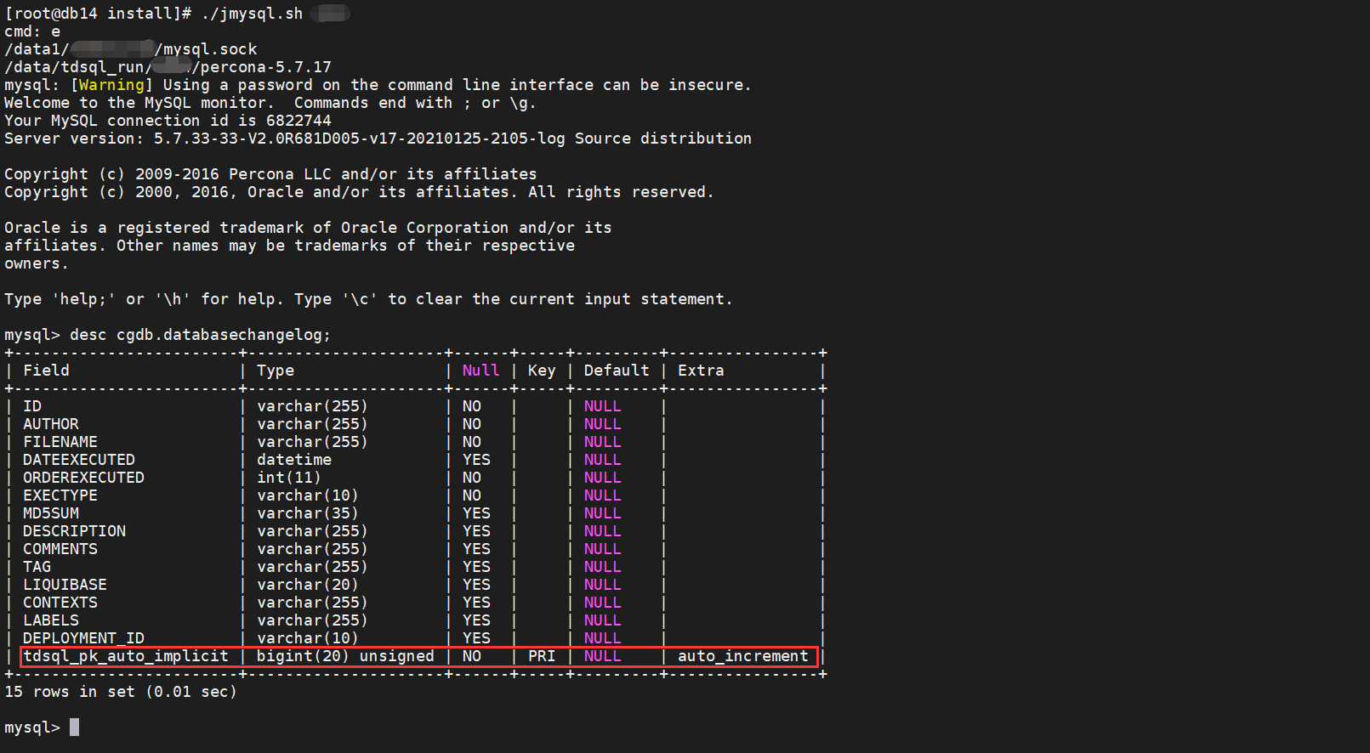Click the auto_increment extra value
1370x753 pixels.
pos(743,656)
